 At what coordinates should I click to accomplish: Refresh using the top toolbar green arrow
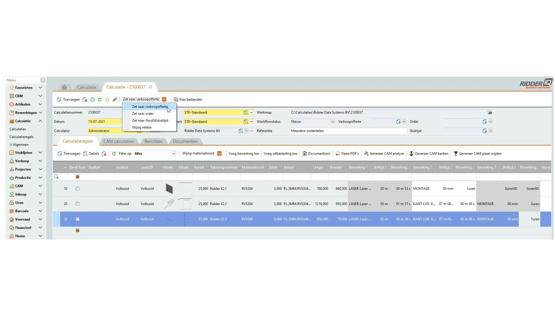pos(100,99)
